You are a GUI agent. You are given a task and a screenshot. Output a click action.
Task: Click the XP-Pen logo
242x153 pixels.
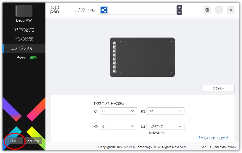[x=55, y=10]
